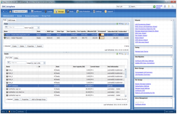Open the Data Protection menu
The image size is (177, 114).
(x=83, y=12)
